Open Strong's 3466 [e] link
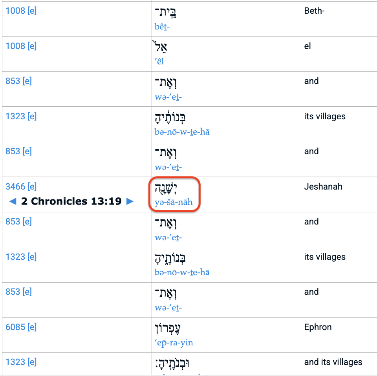 coord(21,186)
